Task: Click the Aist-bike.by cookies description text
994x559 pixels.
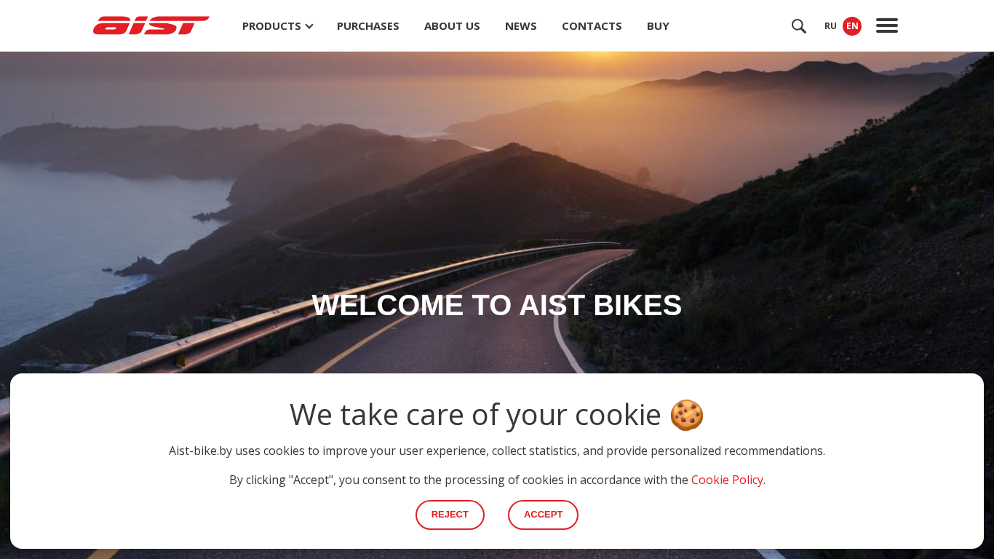Action: pyautogui.click(x=497, y=451)
